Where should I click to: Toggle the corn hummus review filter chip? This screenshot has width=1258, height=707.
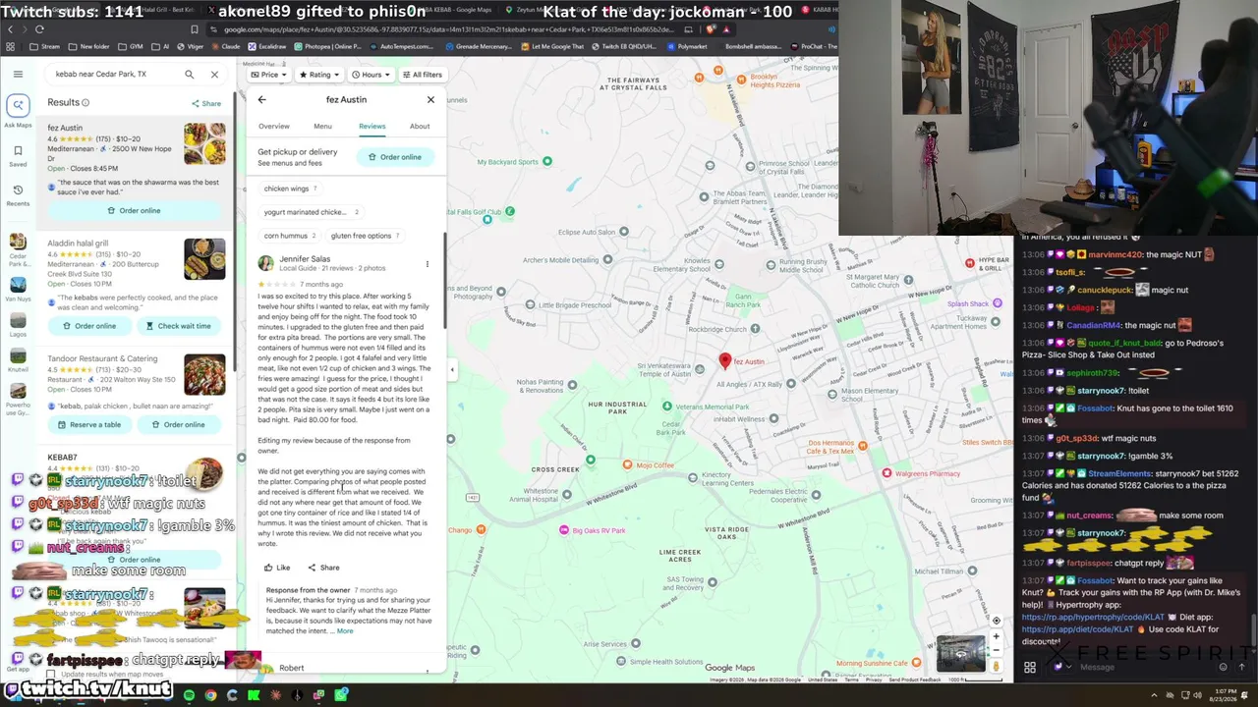(289, 236)
